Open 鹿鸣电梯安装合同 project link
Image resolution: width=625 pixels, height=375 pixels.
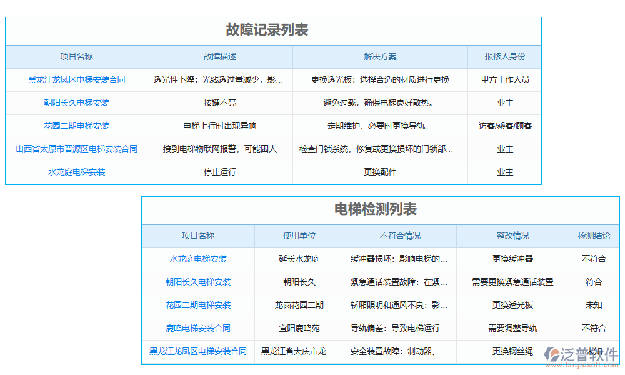pyautogui.click(x=198, y=328)
